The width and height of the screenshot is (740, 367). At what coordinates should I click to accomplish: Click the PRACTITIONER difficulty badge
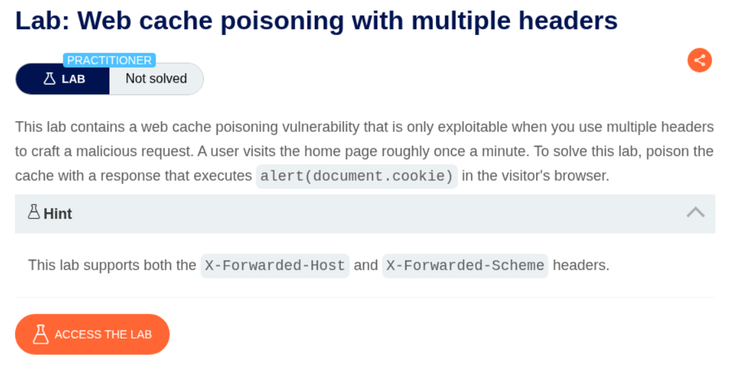pyautogui.click(x=109, y=61)
